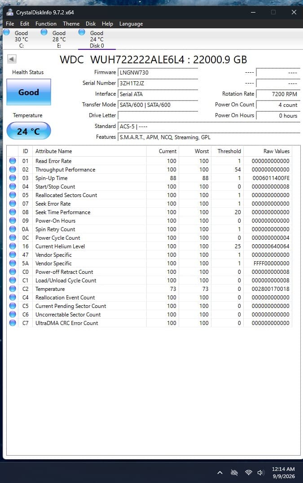Click the cloud sync tray icon

point(234,473)
